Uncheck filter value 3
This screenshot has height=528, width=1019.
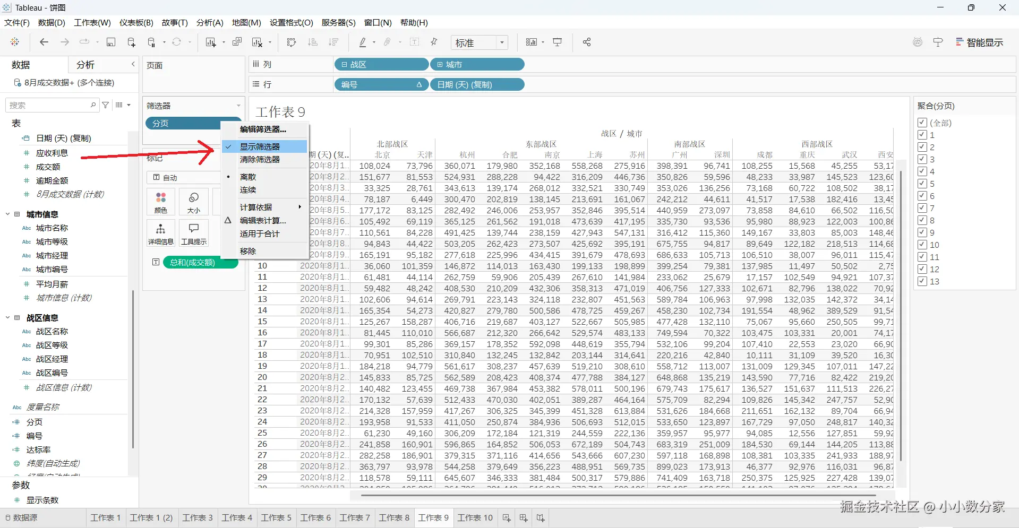coord(922,159)
